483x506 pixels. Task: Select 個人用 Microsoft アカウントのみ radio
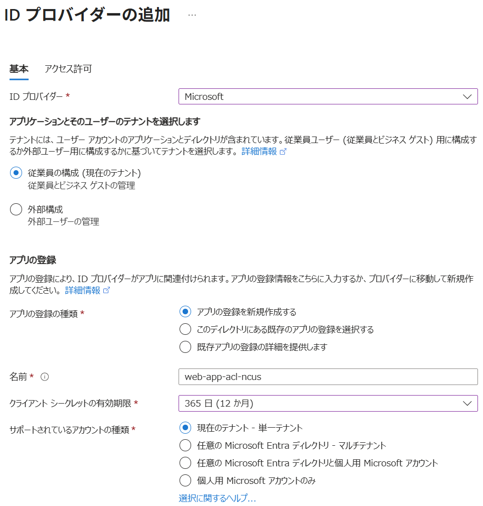click(185, 480)
